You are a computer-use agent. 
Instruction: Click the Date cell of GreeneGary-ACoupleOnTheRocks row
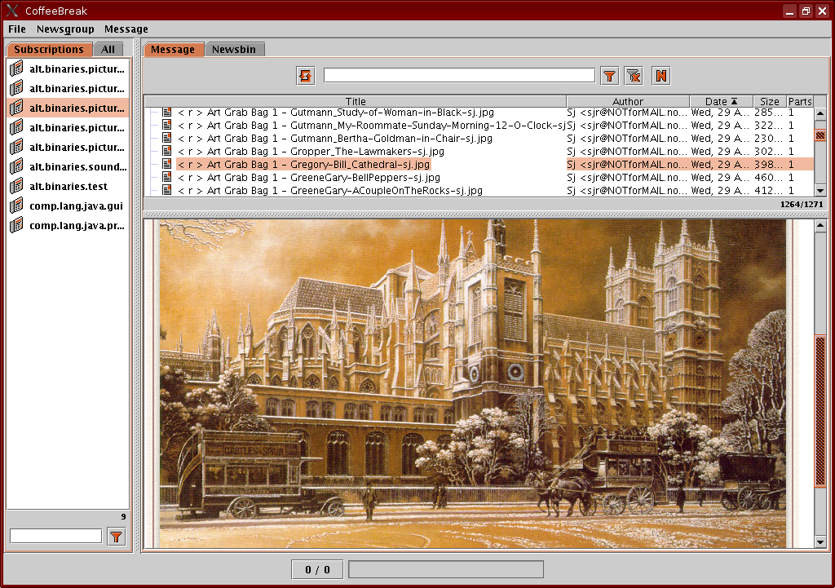tap(721, 190)
